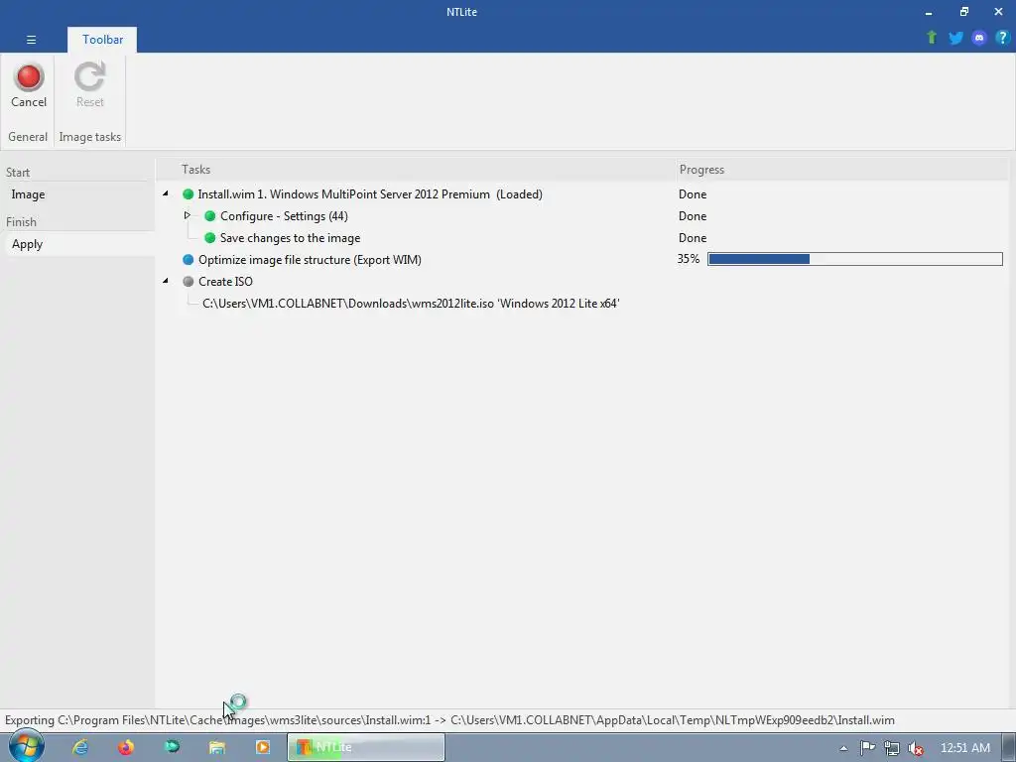The height and width of the screenshot is (762, 1016).
Task: Minimize the NTLite window
Action: (x=929, y=12)
